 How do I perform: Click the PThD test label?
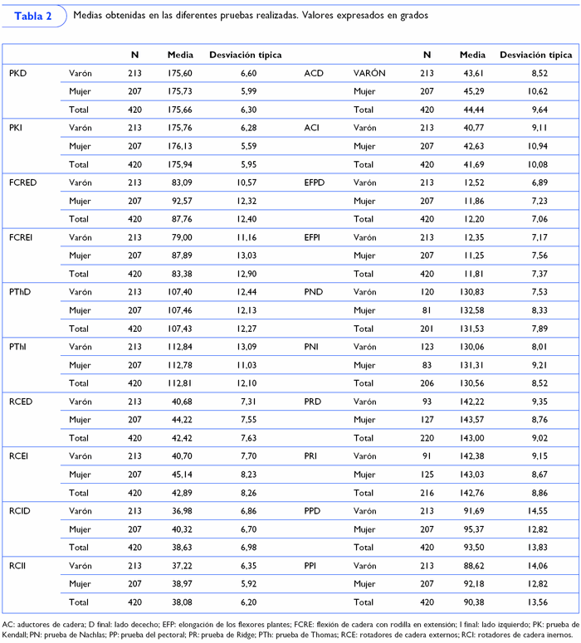coord(20,291)
